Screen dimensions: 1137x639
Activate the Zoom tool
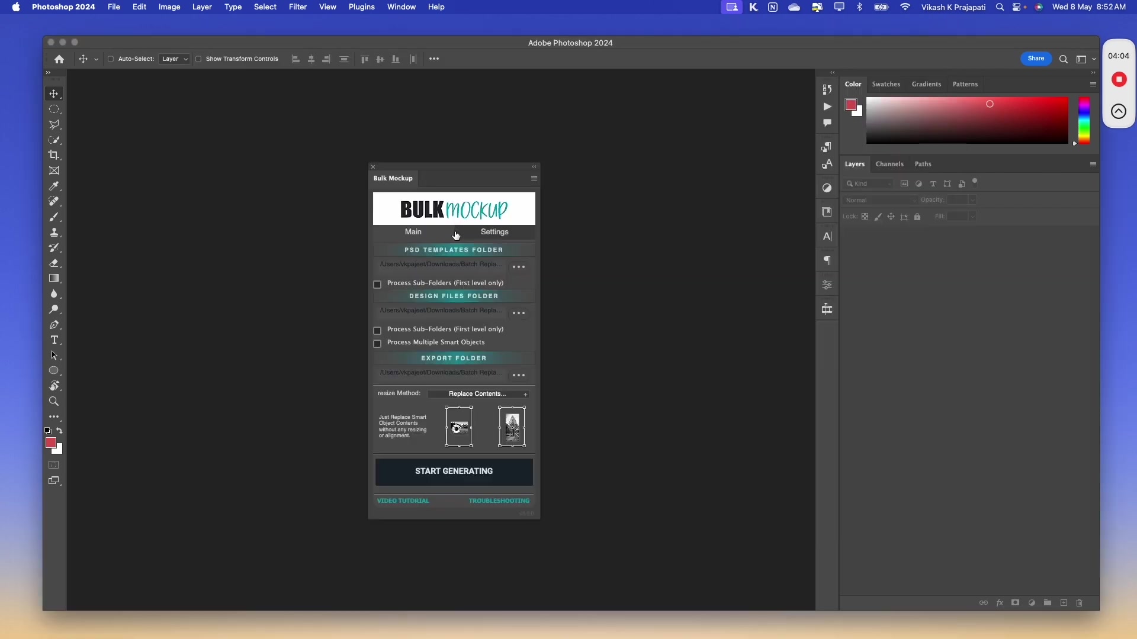tap(54, 401)
